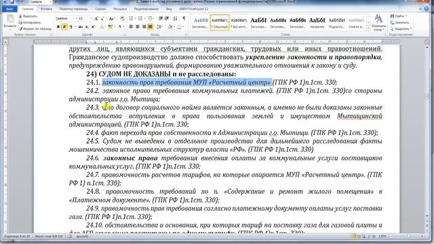Apply subscript formatting
Viewport: 434px width, 244px height.
(x=87, y=27)
